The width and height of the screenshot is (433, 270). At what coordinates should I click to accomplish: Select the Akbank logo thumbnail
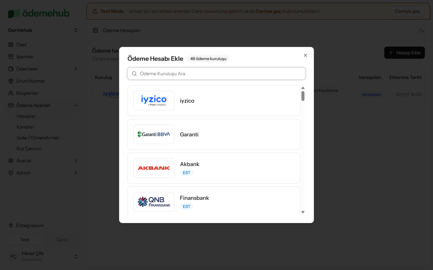(x=154, y=168)
